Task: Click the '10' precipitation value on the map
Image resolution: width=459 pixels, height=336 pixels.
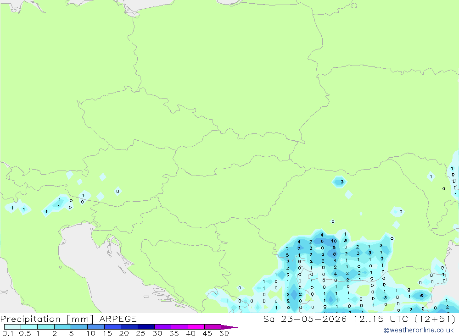Action: tap(334, 241)
